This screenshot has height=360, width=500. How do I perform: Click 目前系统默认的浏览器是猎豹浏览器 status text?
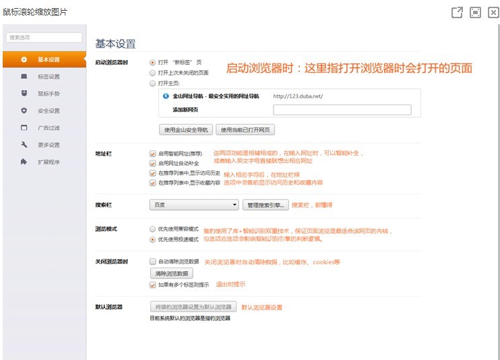click(x=190, y=318)
